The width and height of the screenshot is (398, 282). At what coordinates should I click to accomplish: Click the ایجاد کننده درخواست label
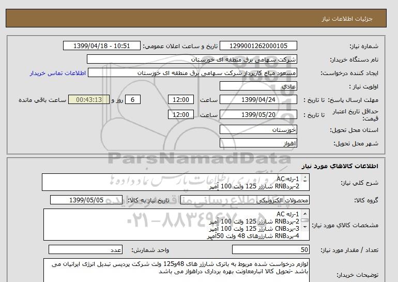(349, 73)
